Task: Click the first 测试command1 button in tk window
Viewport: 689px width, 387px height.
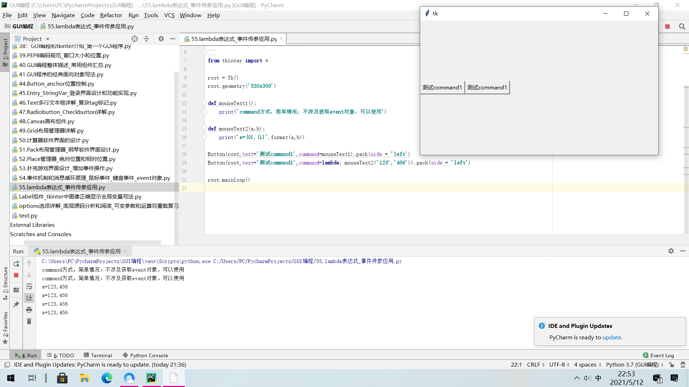Action: 442,87
